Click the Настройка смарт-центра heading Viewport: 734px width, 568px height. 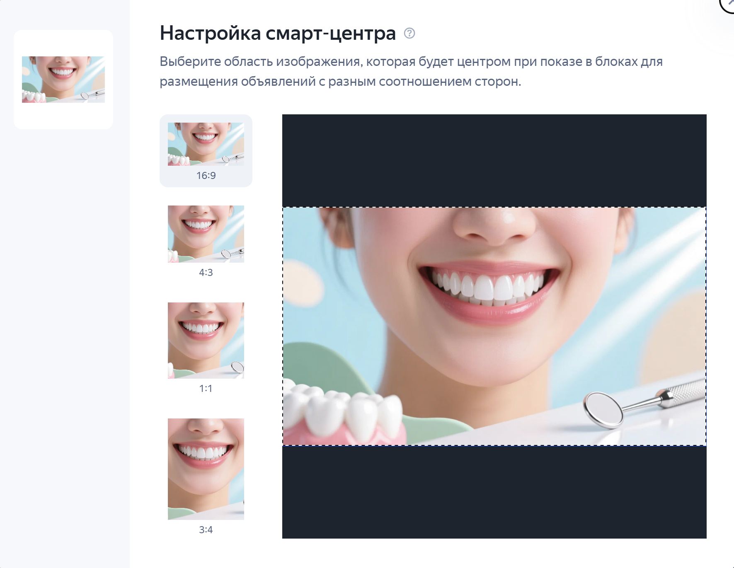278,33
